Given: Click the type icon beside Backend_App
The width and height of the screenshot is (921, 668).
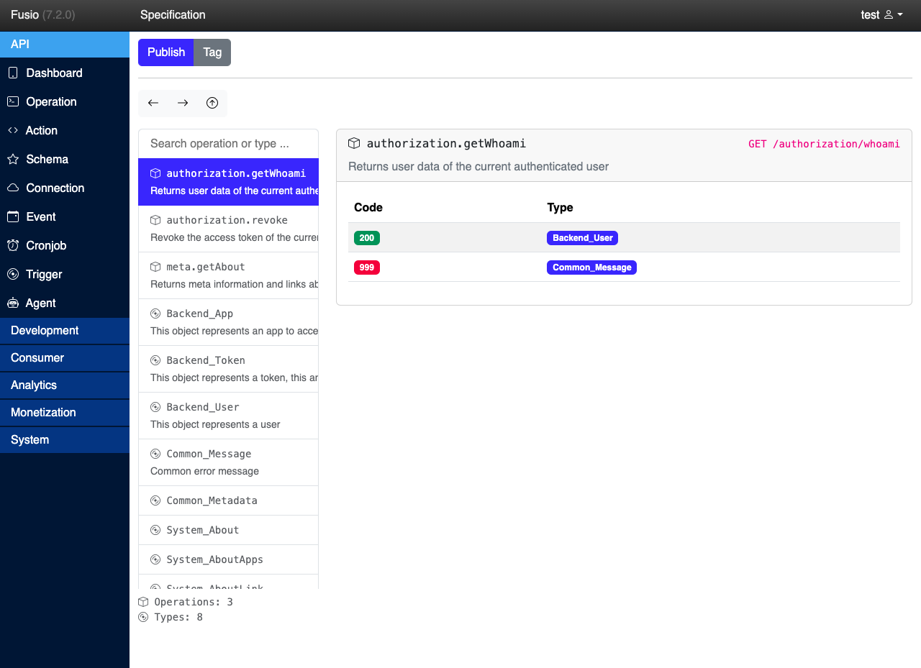Looking at the screenshot, I should (155, 314).
